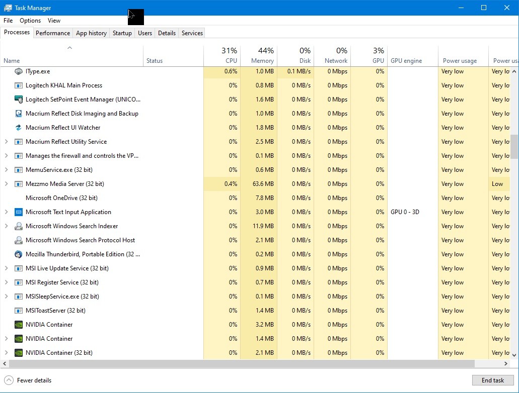Switch to the App history tab
519x393 pixels.
coord(91,33)
